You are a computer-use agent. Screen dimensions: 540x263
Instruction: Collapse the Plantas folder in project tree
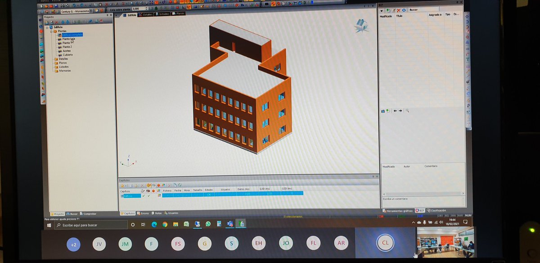51,31
